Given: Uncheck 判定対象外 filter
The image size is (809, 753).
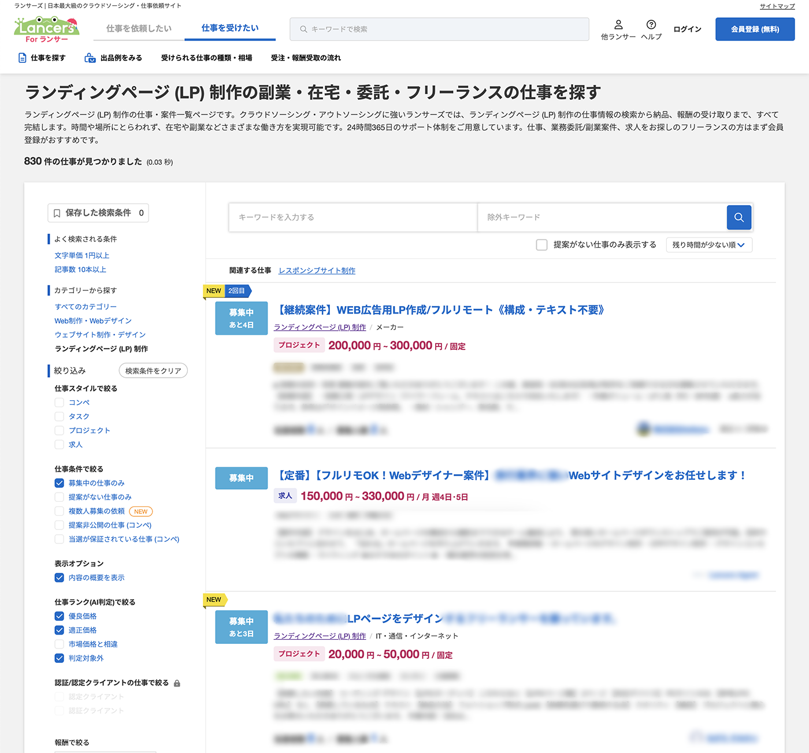Looking at the screenshot, I should [59, 658].
